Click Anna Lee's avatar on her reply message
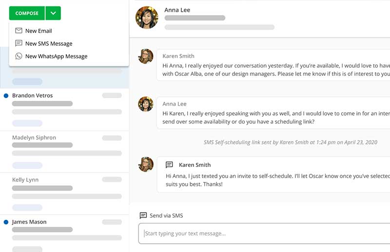This screenshot has height=252, width=390. pos(146,104)
